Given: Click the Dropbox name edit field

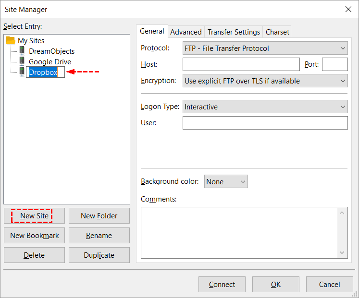Looking at the screenshot, I should tap(45, 72).
